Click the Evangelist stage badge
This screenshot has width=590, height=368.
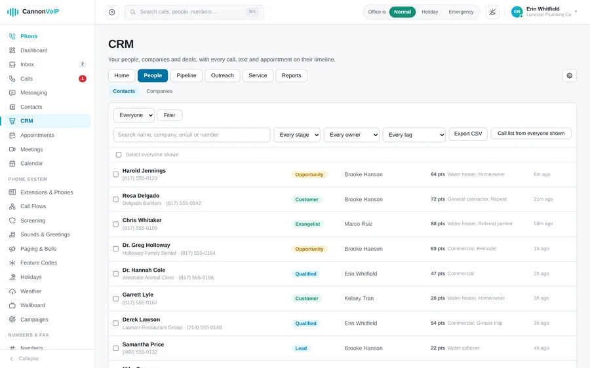[307, 224]
